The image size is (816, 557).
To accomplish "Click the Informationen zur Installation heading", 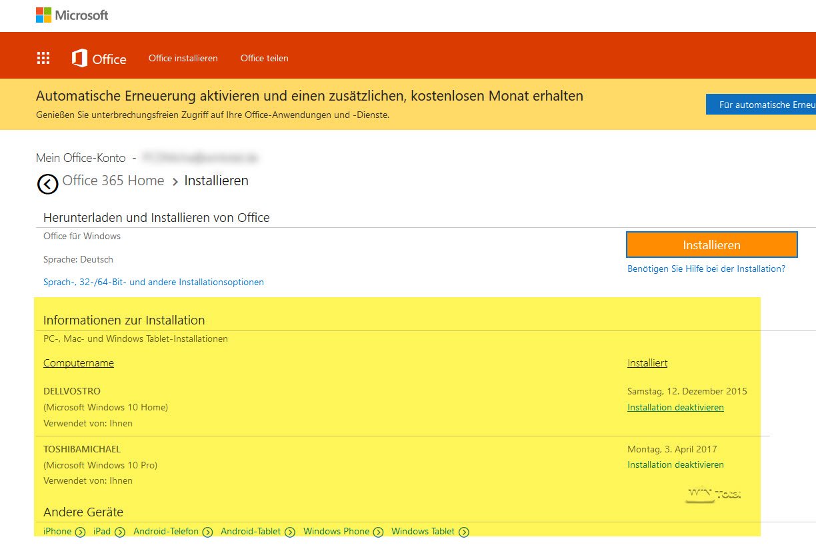I will [124, 320].
